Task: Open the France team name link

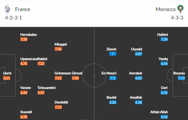Action: 23,9
